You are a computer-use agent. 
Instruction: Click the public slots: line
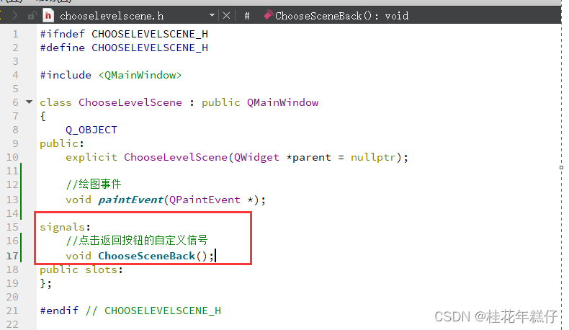[x=81, y=269]
